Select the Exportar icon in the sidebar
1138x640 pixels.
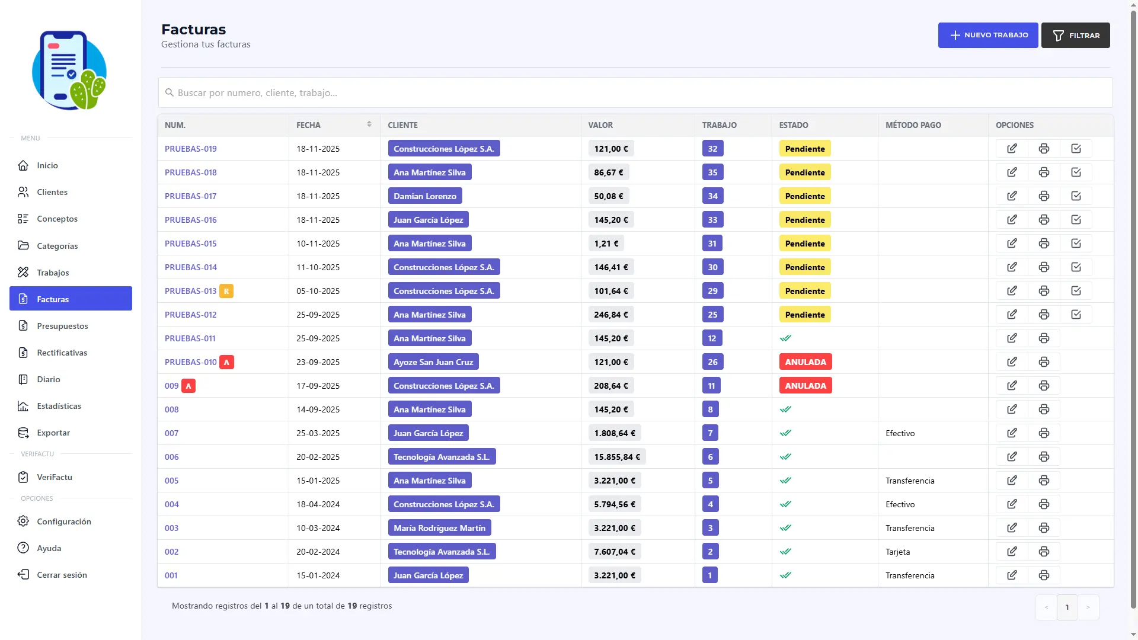click(23, 433)
